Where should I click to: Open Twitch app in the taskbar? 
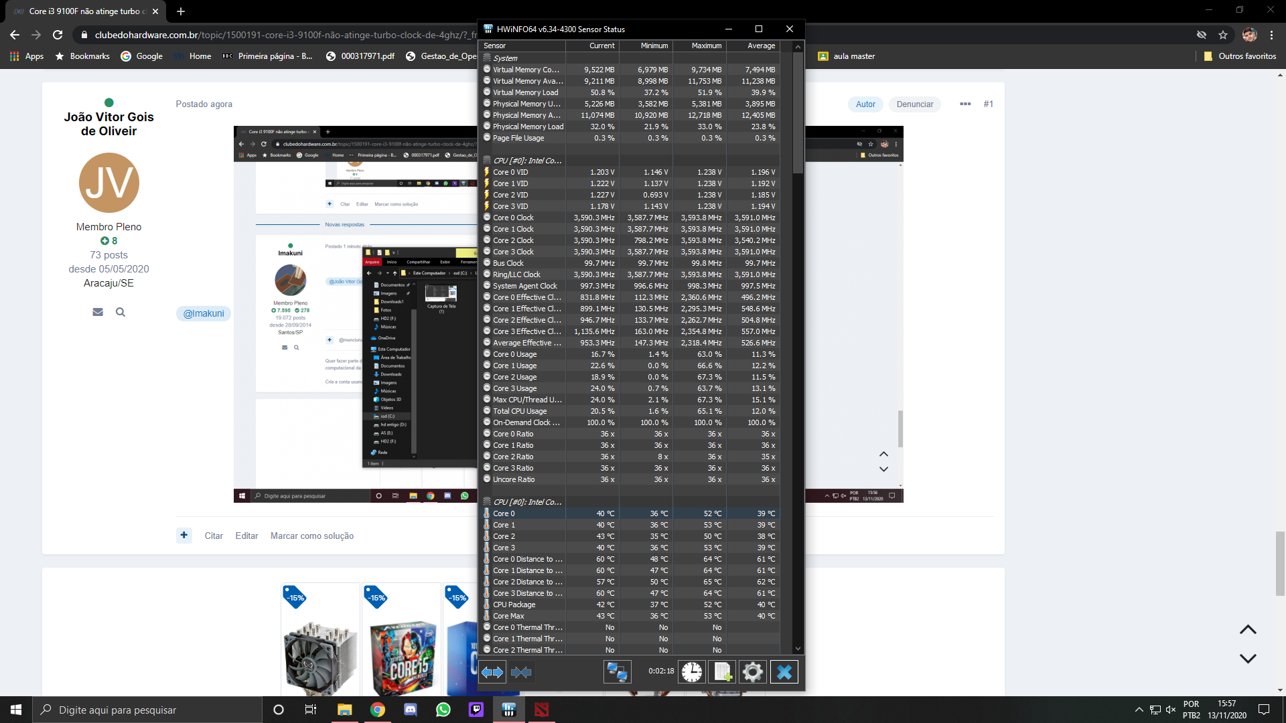click(x=476, y=710)
